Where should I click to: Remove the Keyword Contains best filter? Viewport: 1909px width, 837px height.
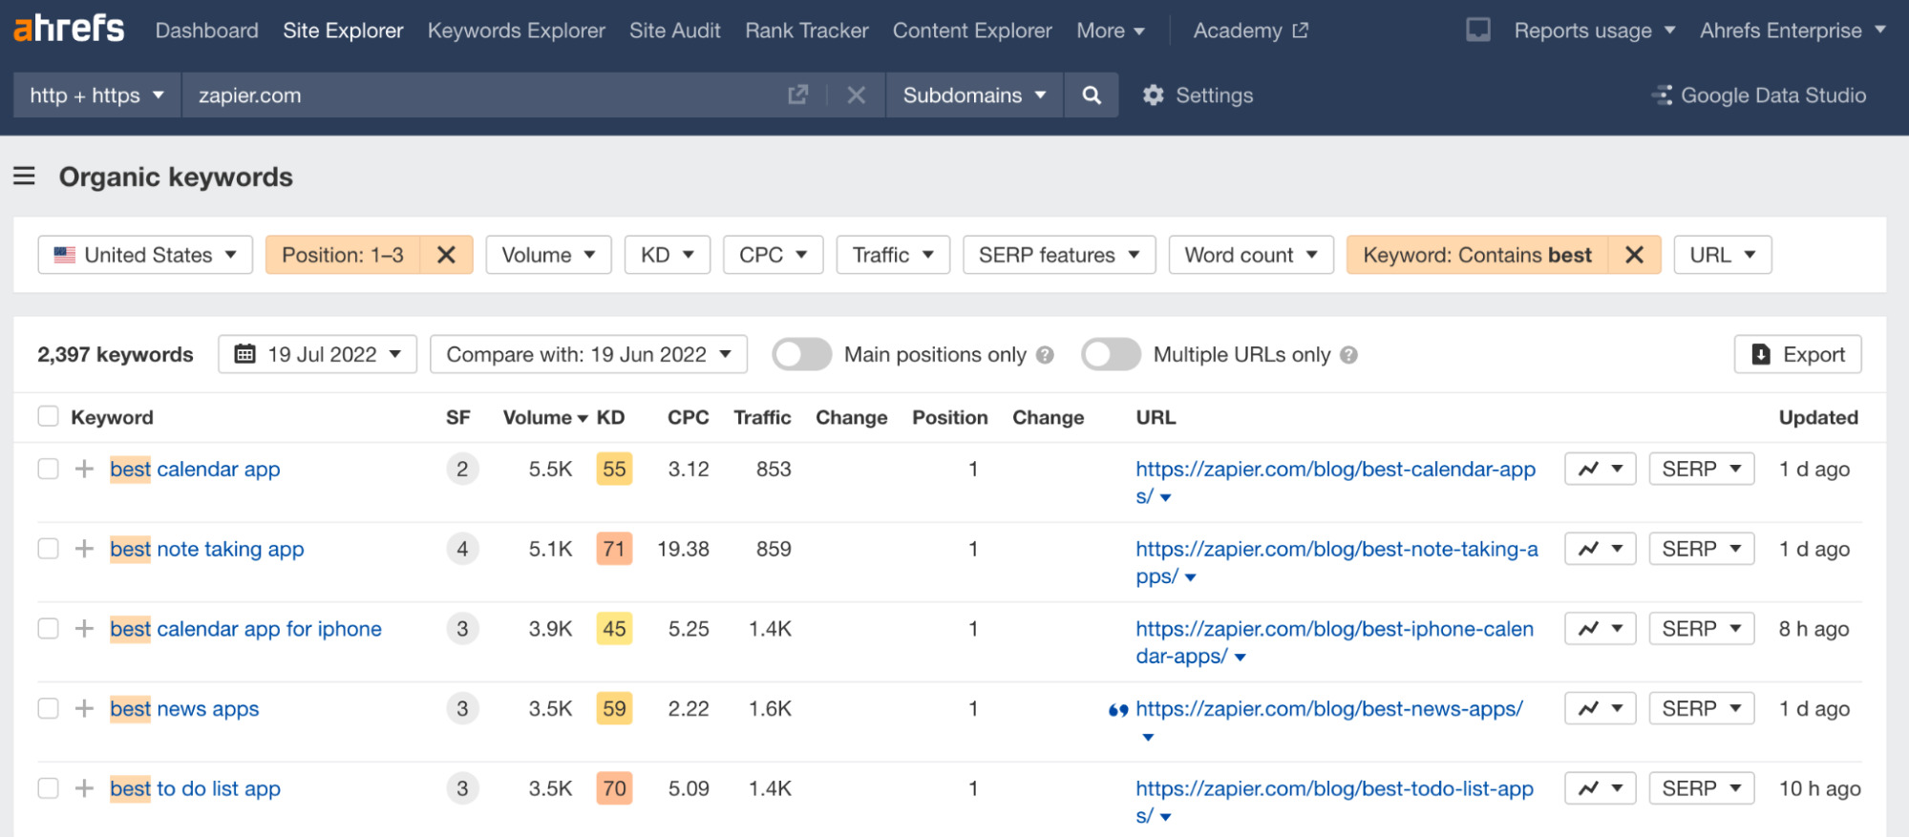(x=1634, y=255)
